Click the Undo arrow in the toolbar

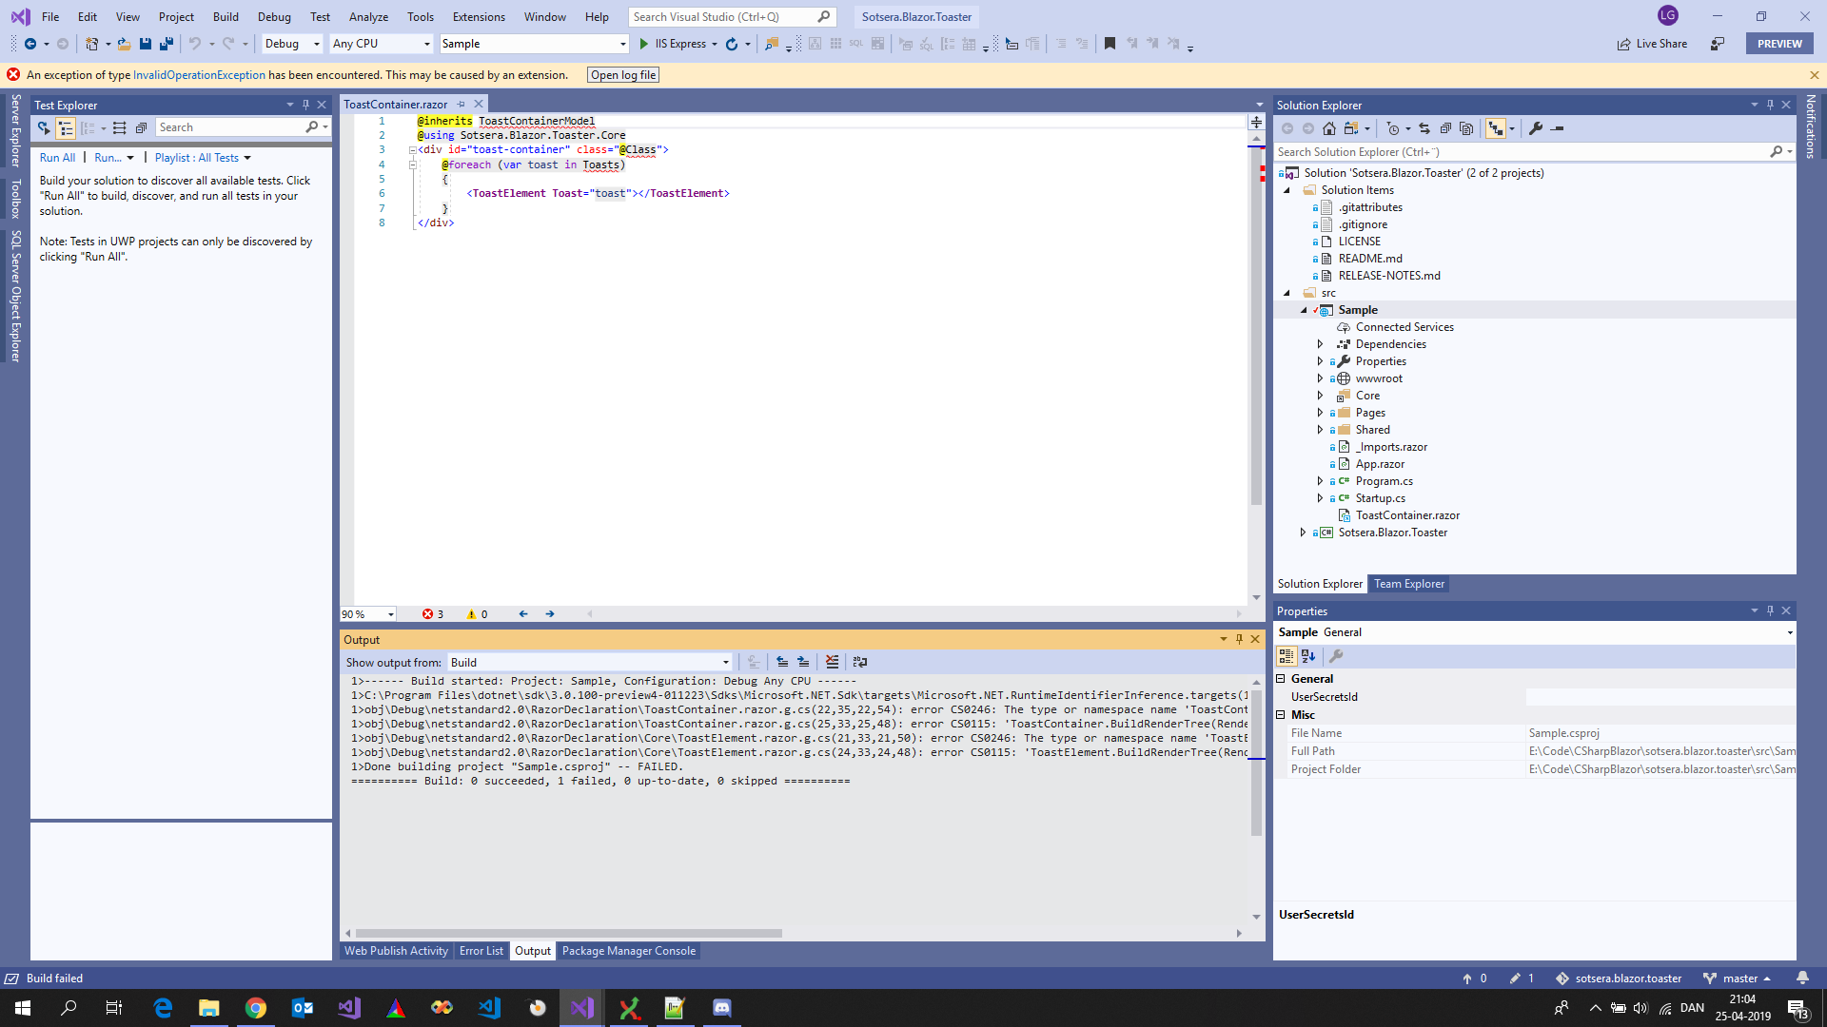[194, 44]
